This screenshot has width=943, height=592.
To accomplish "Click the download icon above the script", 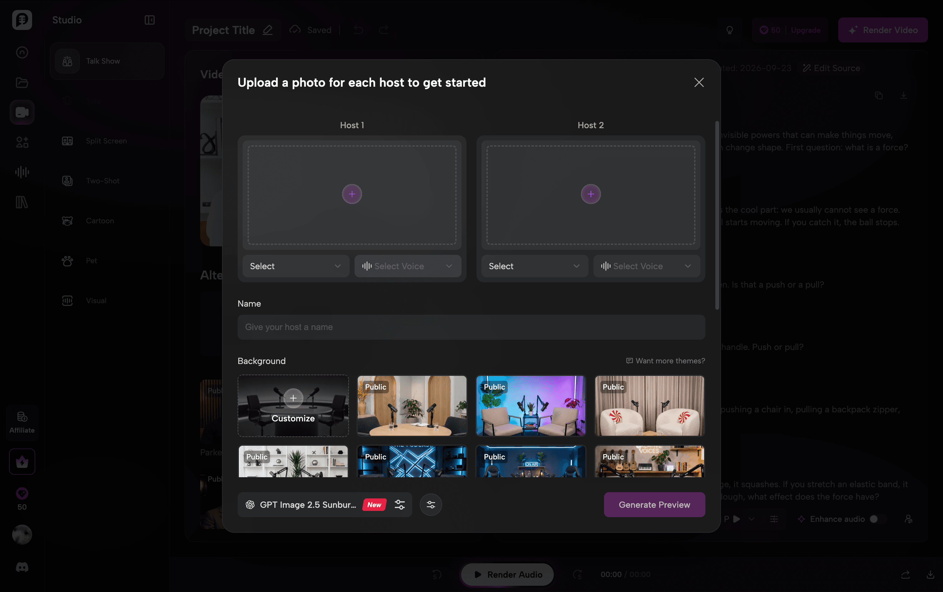I will coord(903,95).
